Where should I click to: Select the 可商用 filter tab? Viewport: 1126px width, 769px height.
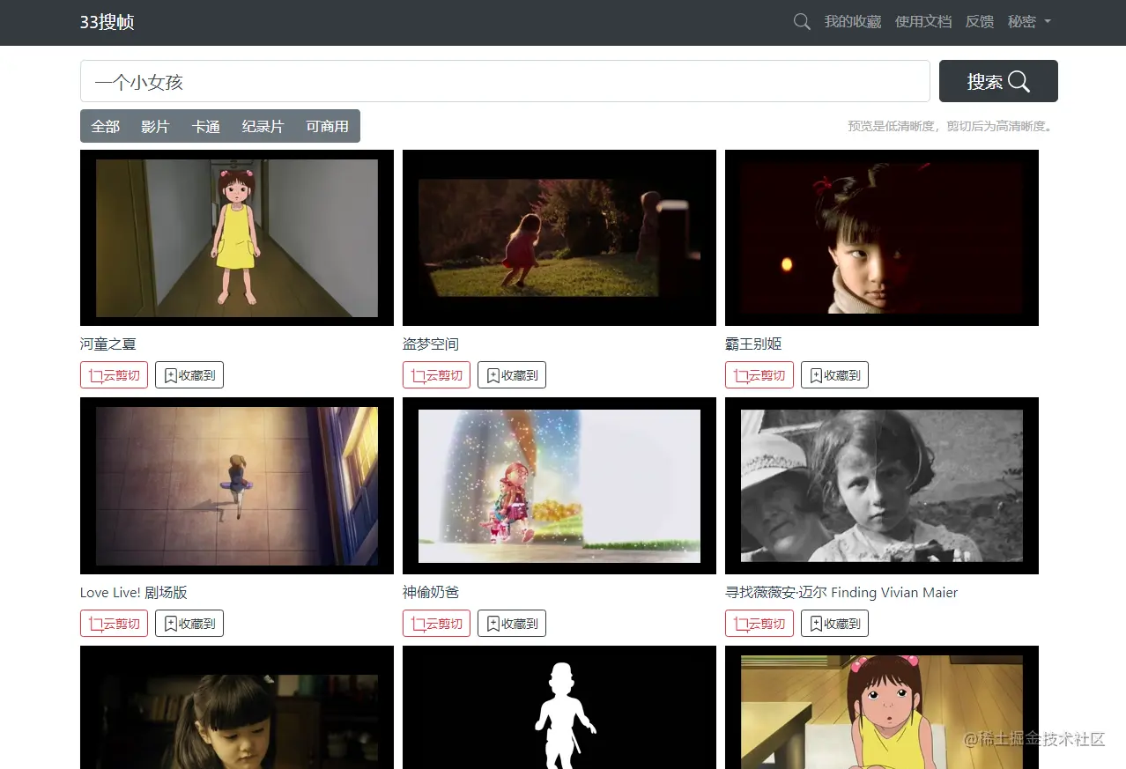(327, 126)
